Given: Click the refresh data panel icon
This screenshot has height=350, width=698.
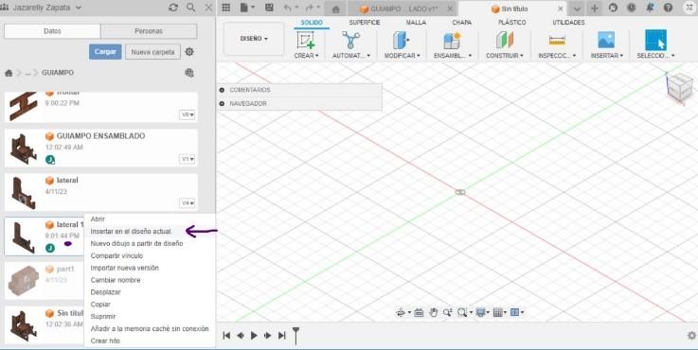Looking at the screenshot, I should tap(173, 8).
